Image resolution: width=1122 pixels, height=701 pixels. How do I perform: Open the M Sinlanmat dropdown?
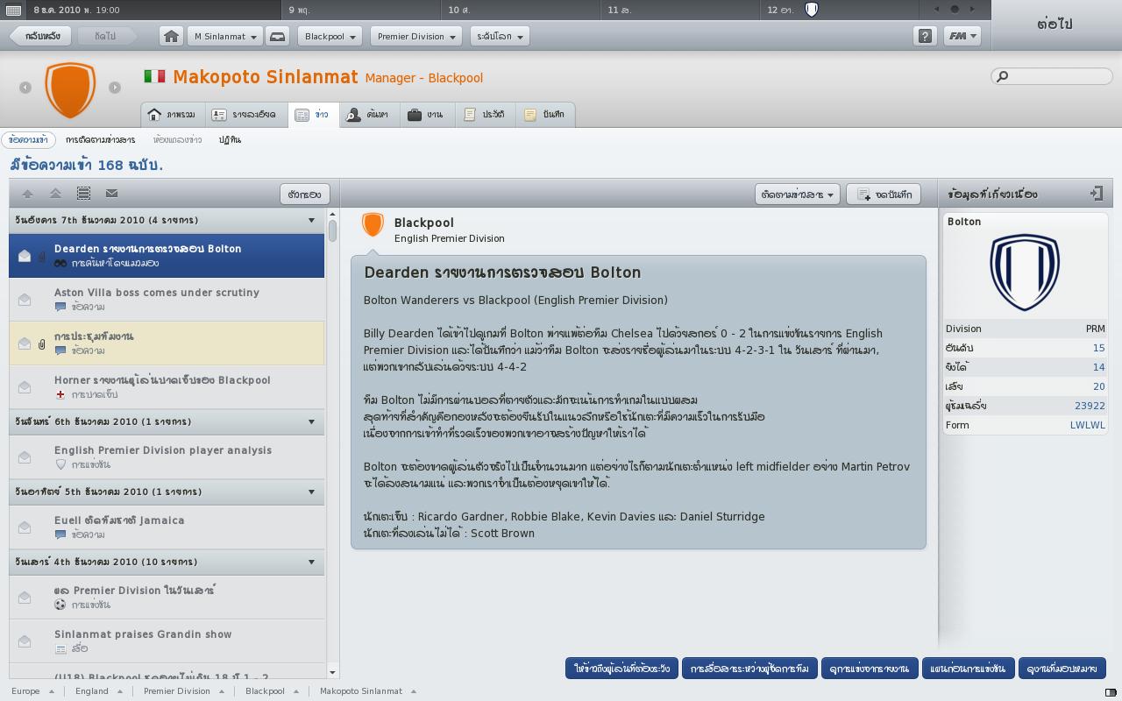tap(225, 36)
